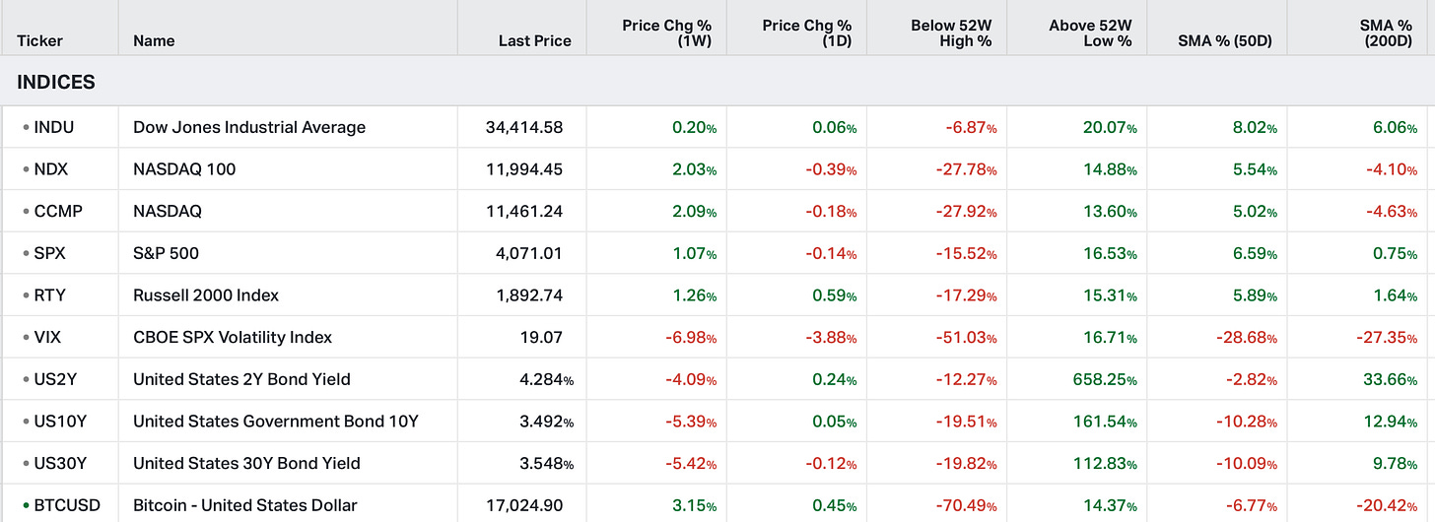Click Bitcoin last price 17,024.90
The image size is (1435, 522).
[x=525, y=505]
